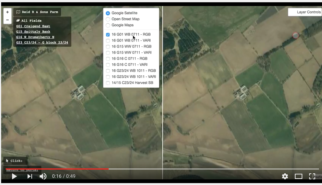Enable 16 G15 WW 0711 - VARI layer
The height and width of the screenshot is (185, 322).
(108, 53)
